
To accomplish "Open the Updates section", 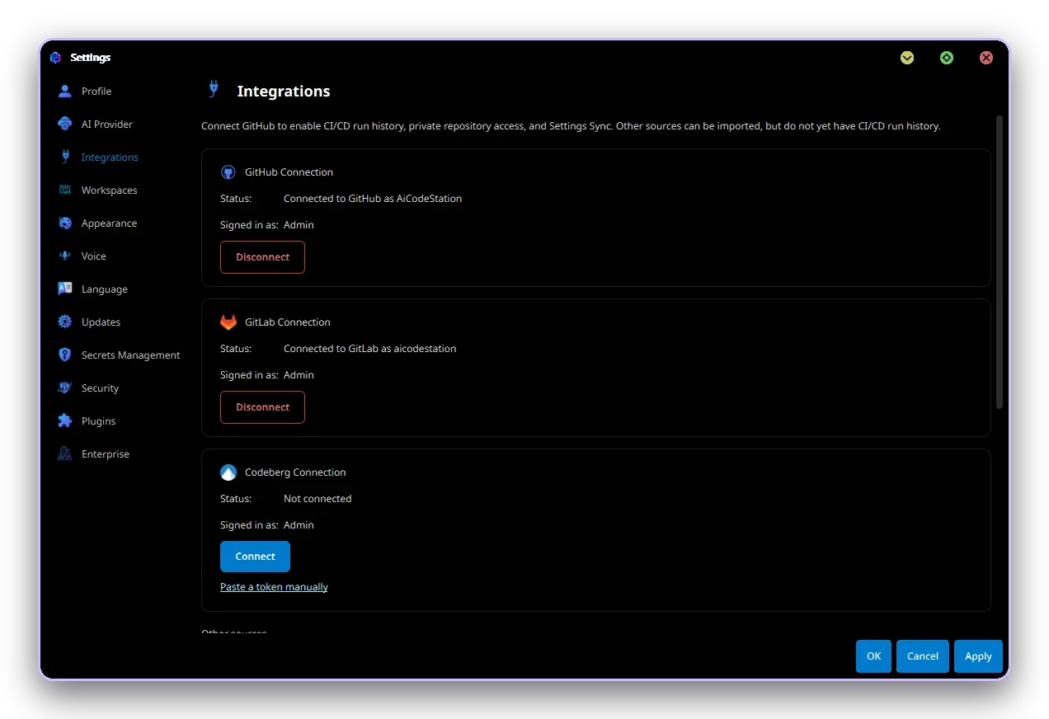I will (101, 322).
